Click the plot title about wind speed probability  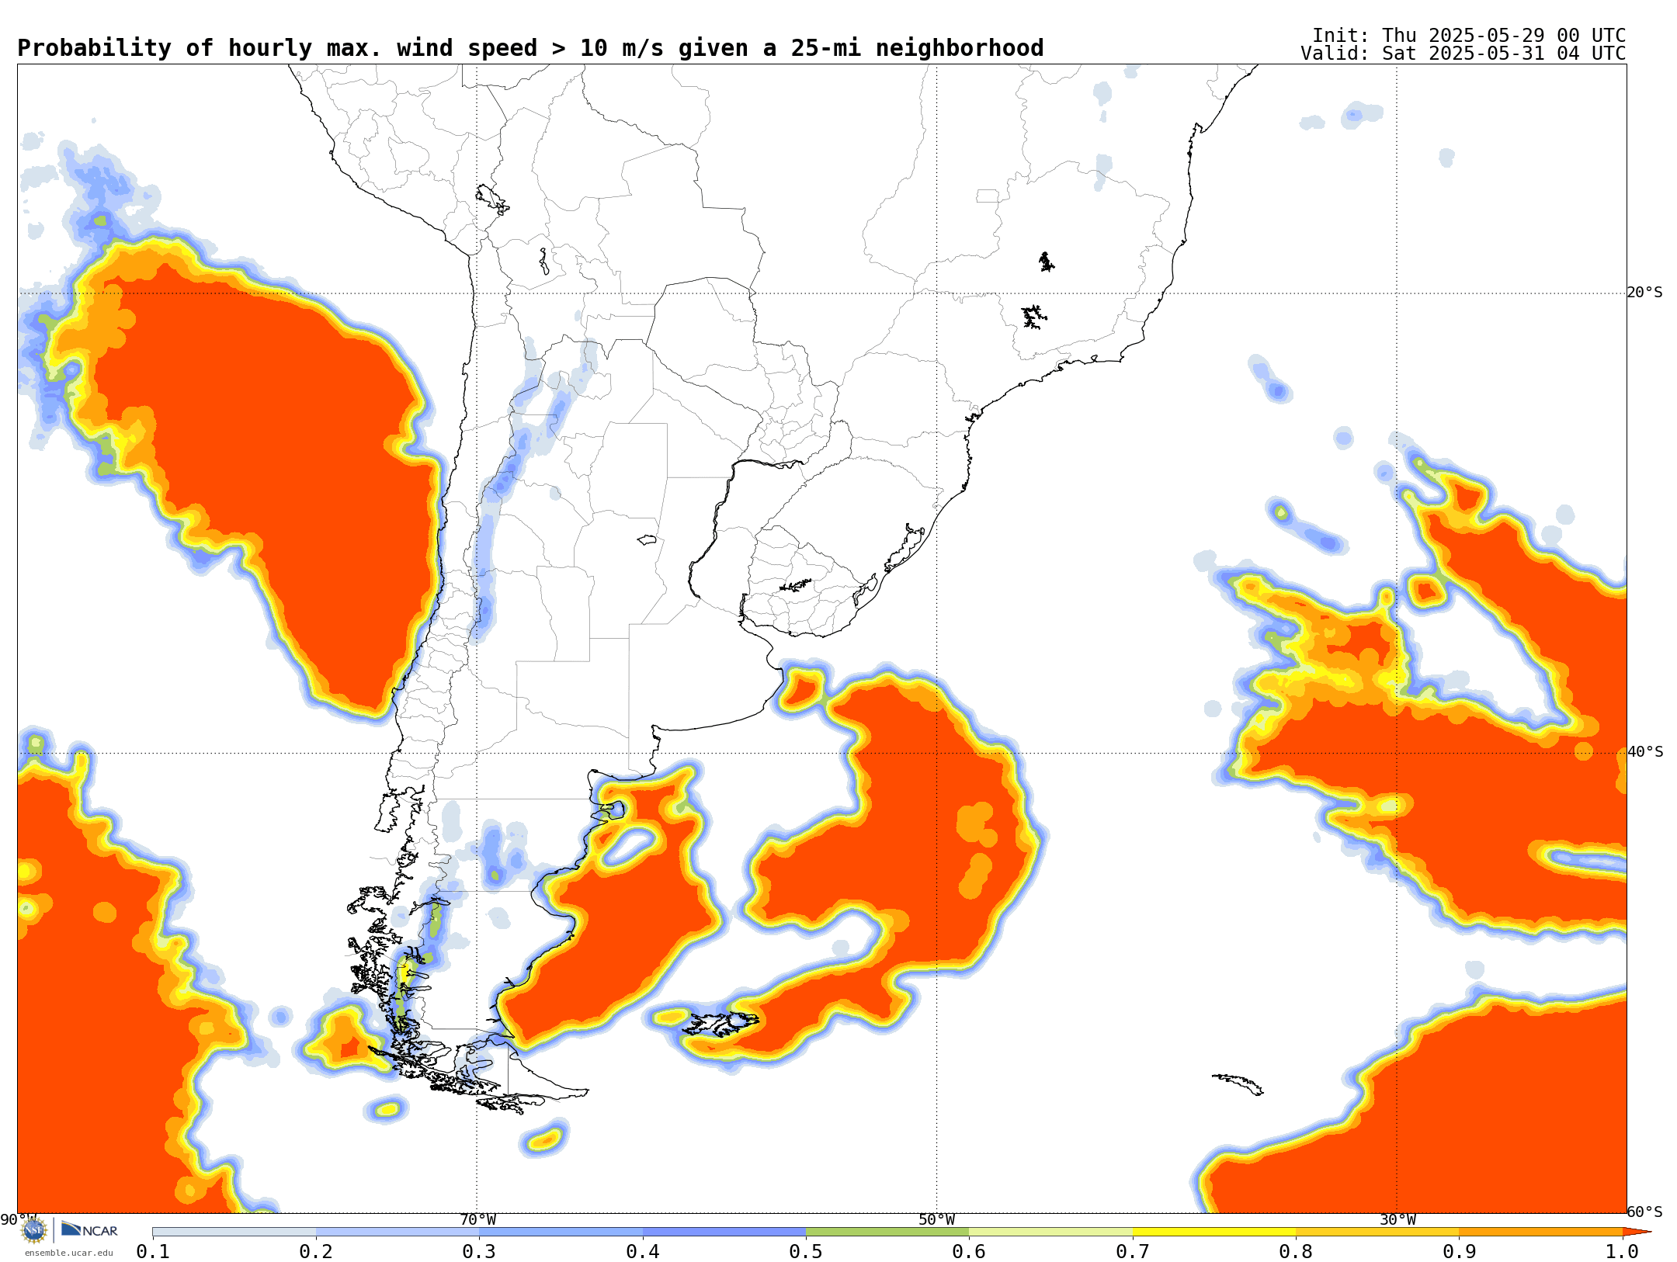pyautogui.click(x=530, y=48)
